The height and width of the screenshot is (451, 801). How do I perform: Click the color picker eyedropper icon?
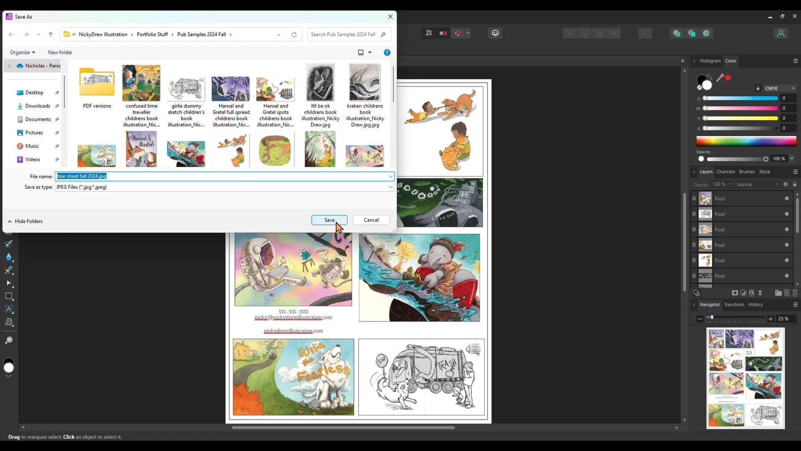tap(720, 78)
